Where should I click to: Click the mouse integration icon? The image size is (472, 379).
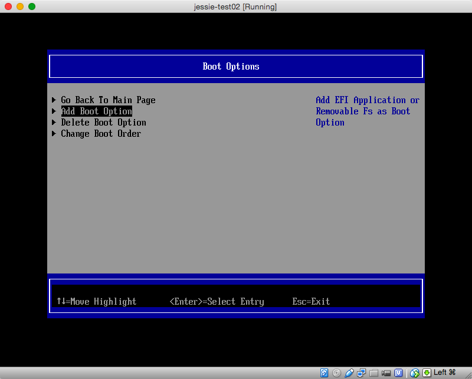click(415, 373)
